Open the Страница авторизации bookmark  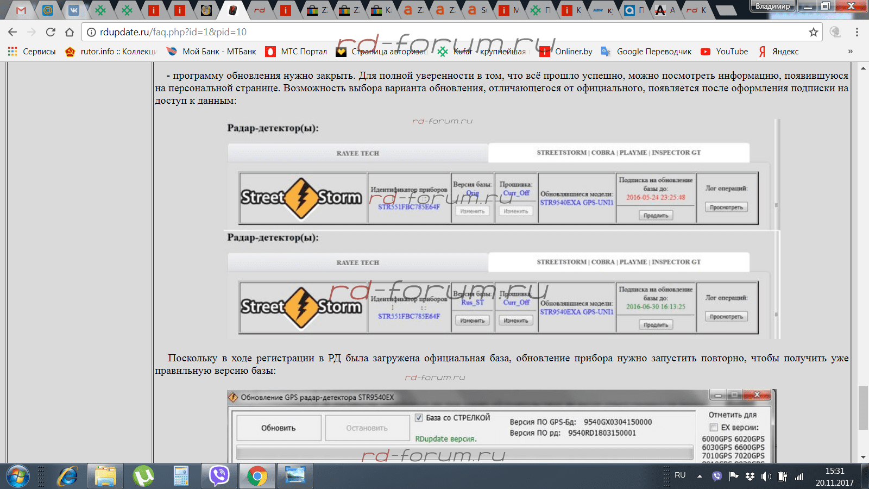coord(382,52)
